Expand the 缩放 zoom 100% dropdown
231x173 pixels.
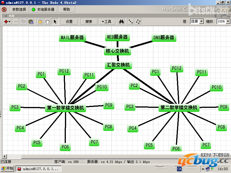coord(228,21)
